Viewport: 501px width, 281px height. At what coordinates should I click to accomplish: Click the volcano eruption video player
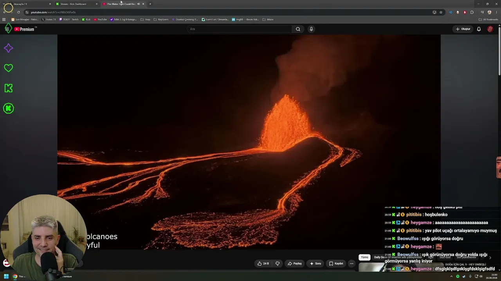click(249, 142)
